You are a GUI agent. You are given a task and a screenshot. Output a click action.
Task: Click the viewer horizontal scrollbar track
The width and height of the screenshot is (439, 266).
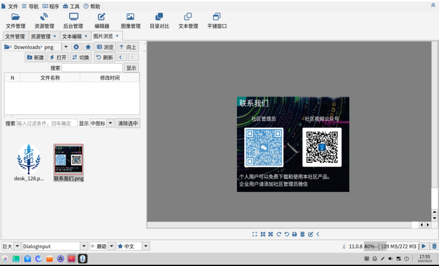[279, 225]
